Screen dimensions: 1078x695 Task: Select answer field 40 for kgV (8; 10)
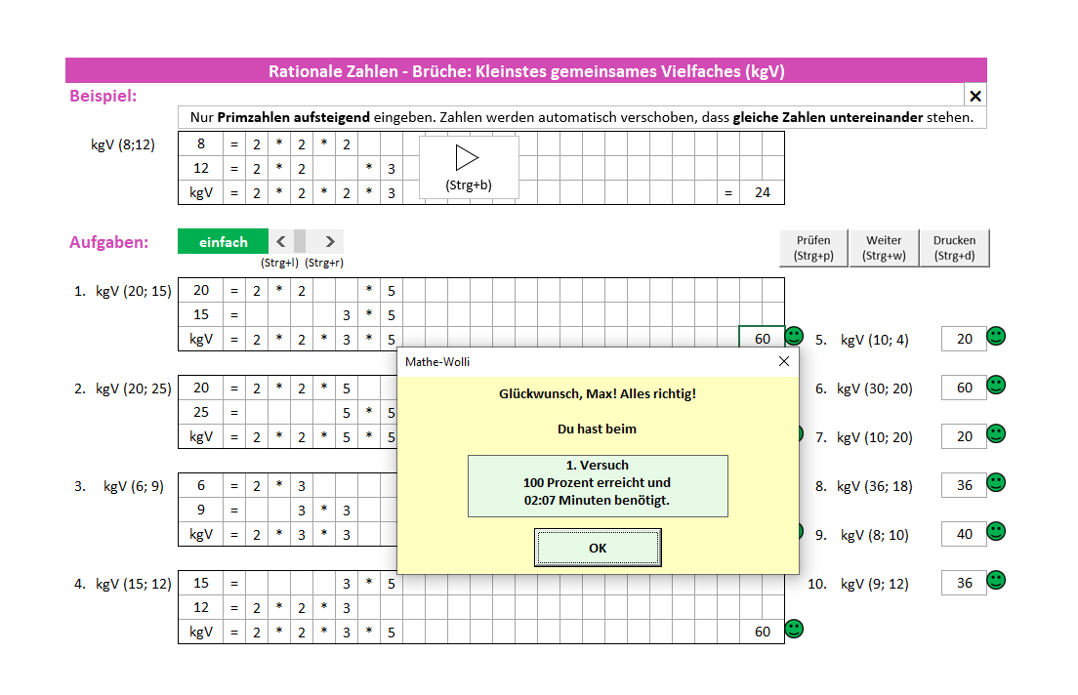coord(964,534)
